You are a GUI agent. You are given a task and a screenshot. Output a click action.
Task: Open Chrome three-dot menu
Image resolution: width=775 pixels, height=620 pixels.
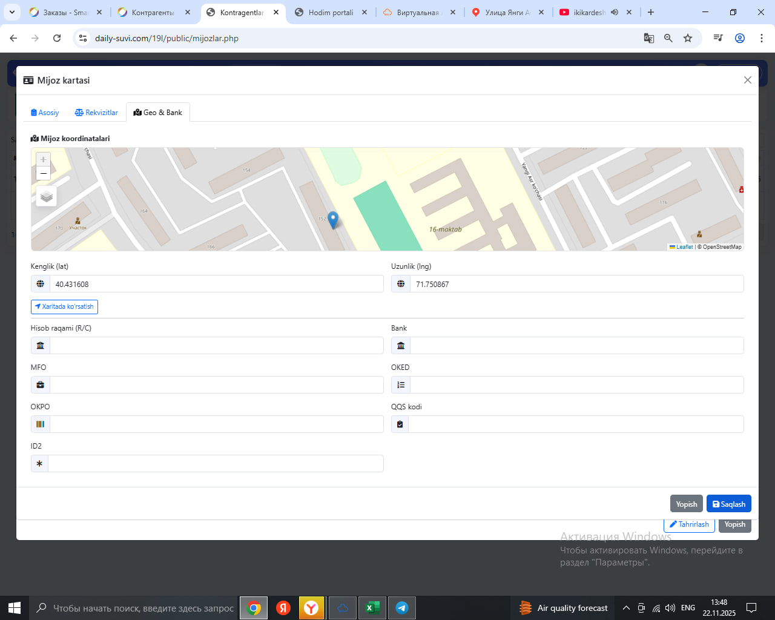click(x=761, y=38)
